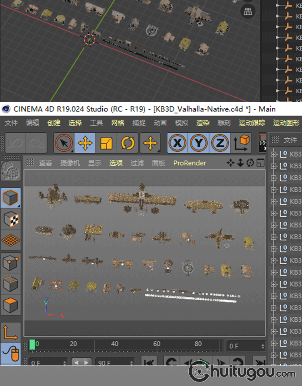Select the Rotate tool

tap(128, 143)
